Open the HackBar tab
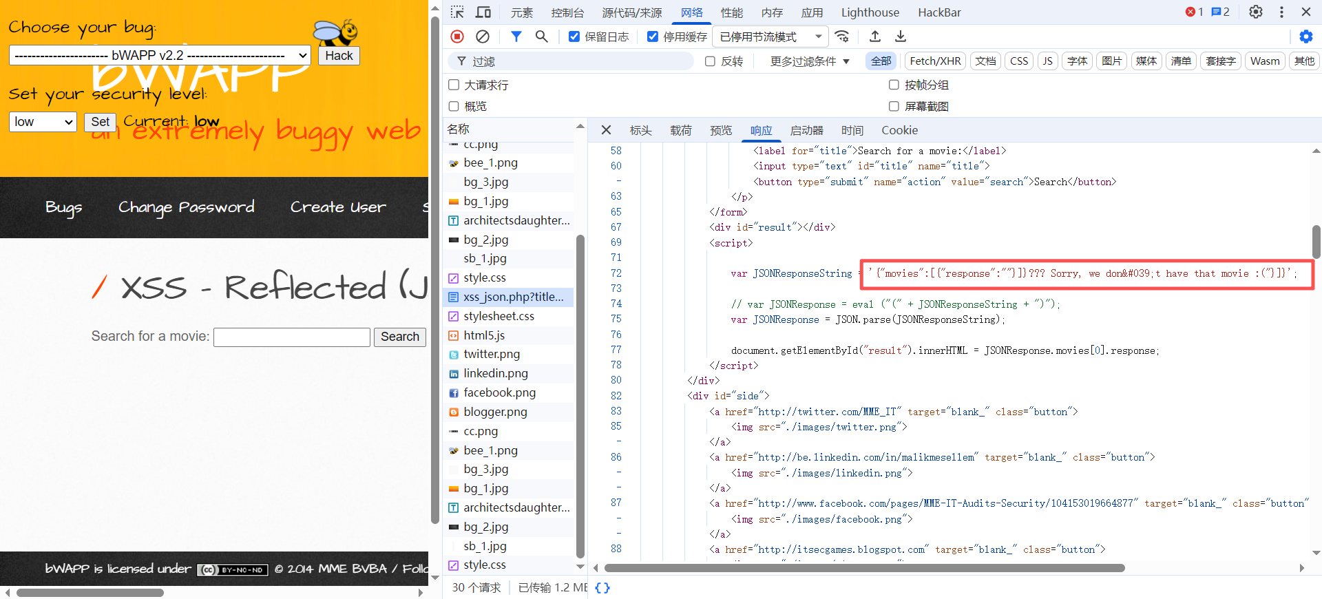The image size is (1322, 599). coord(939,12)
